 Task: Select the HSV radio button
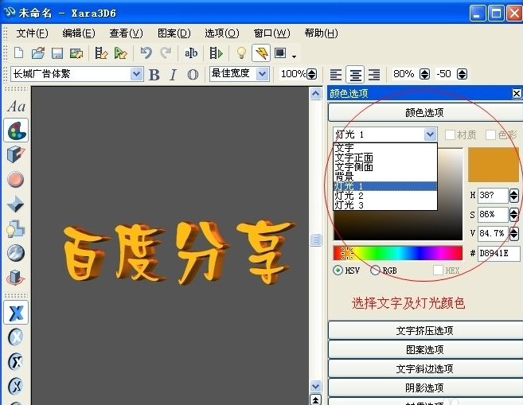click(x=338, y=271)
